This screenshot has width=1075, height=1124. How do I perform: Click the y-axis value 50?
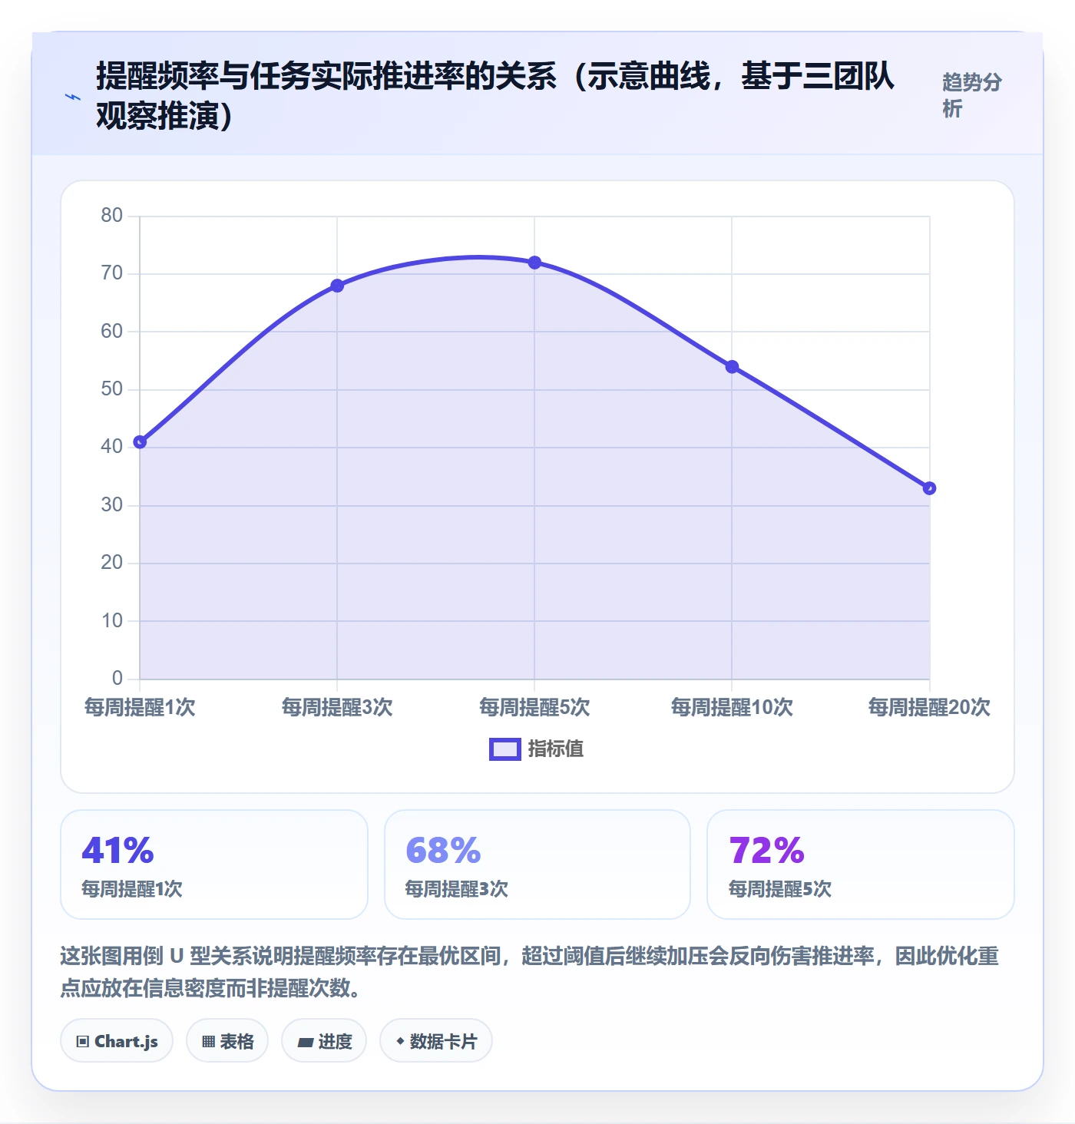(x=112, y=389)
